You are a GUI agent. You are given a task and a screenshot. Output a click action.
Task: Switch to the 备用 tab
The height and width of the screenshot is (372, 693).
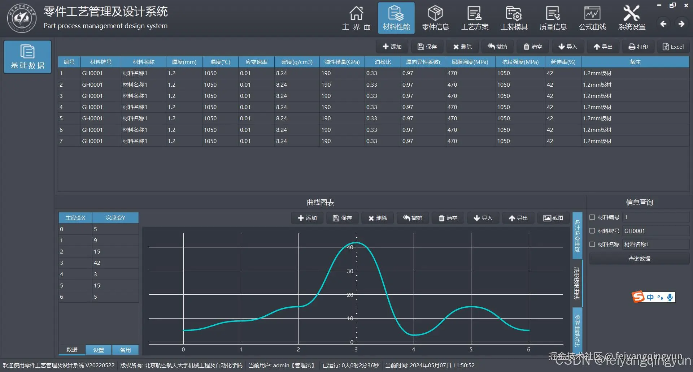click(x=125, y=350)
